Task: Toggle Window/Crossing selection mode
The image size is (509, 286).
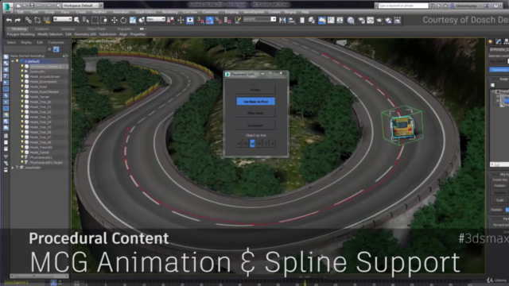Action: 104,21
